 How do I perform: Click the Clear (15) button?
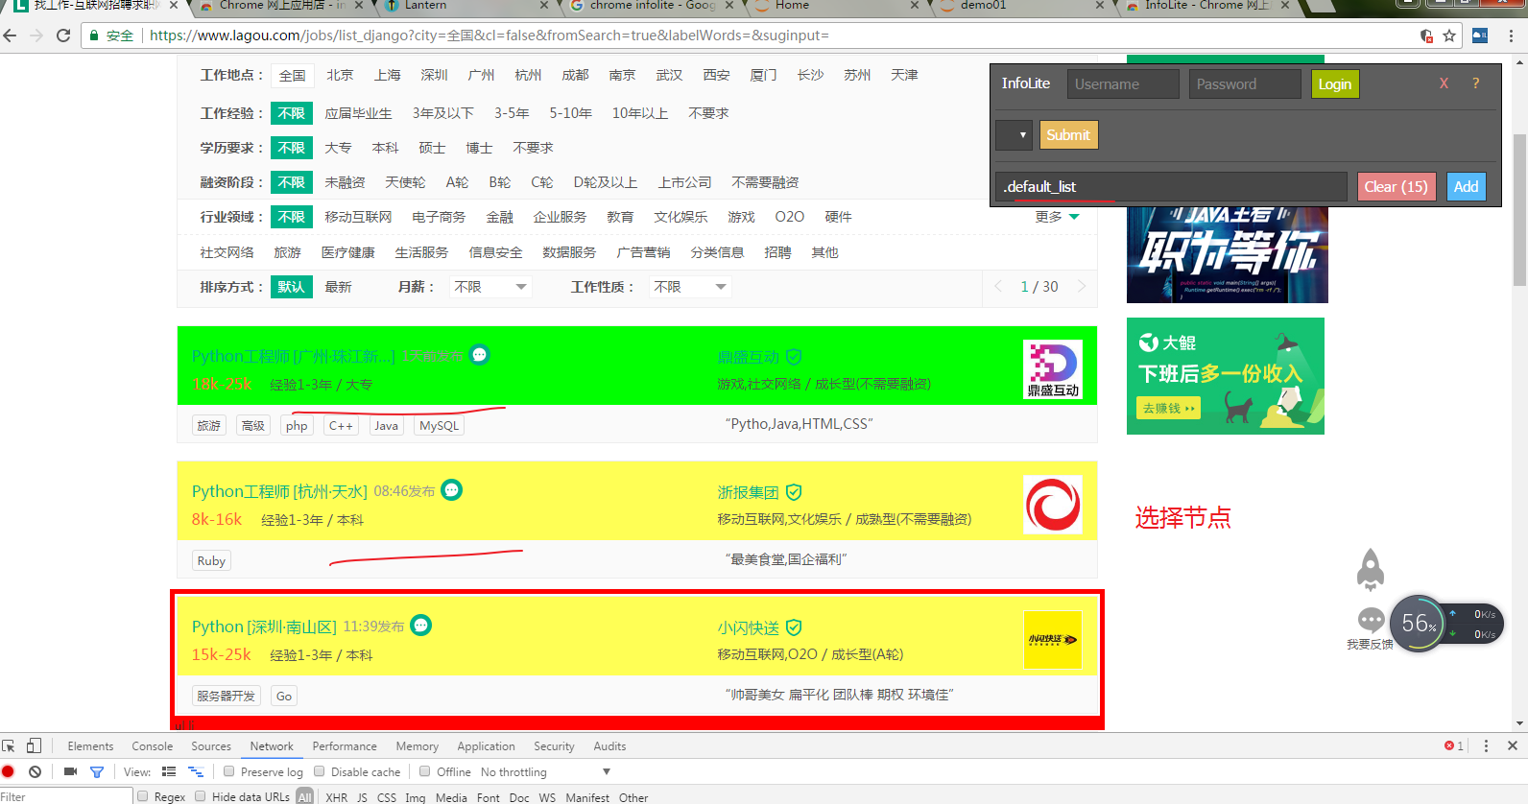1397,187
